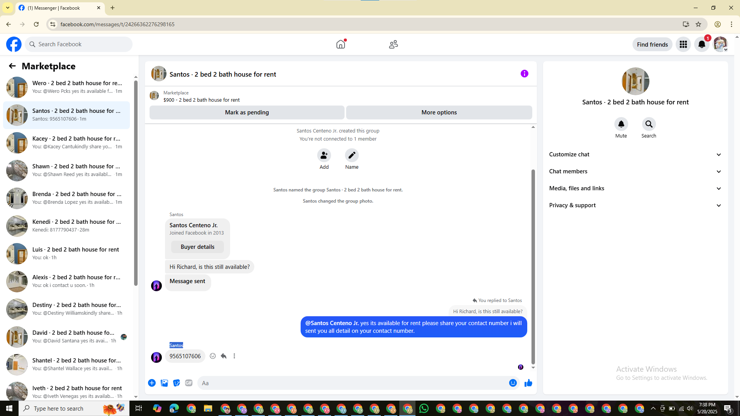Open the GIF picker
The height and width of the screenshot is (416, 740).
click(188, 383)
